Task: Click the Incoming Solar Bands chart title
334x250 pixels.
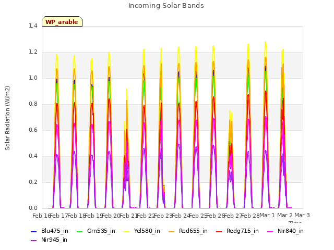Action: 166,6
